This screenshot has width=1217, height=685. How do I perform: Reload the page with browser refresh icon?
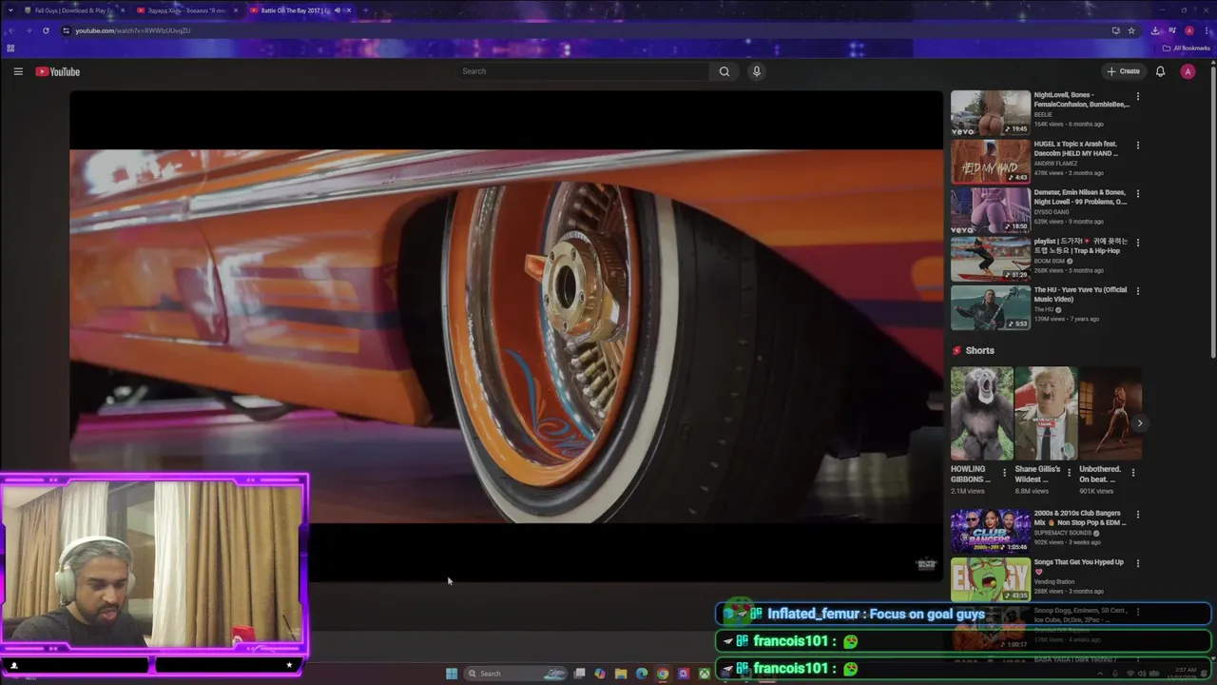[46, 30]
